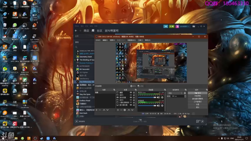Viewport: 251px width, 141px height.
Task: Move the scene up with the up arrow
Action: pyautogui.click(x=104, y=110)
